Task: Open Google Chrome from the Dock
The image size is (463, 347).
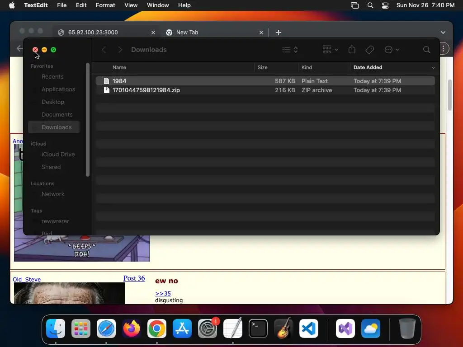Action: click(x=157, y=328)
